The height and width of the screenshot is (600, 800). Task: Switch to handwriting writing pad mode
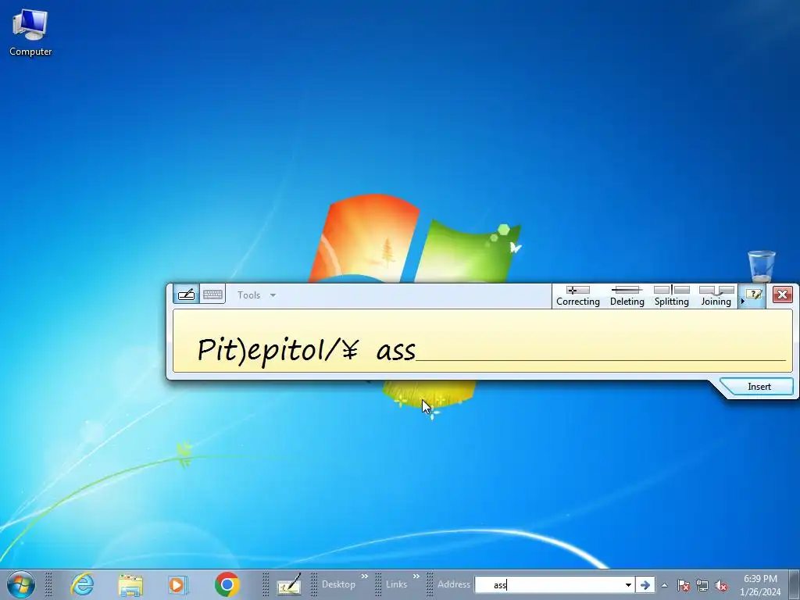[x=186, y=295]
